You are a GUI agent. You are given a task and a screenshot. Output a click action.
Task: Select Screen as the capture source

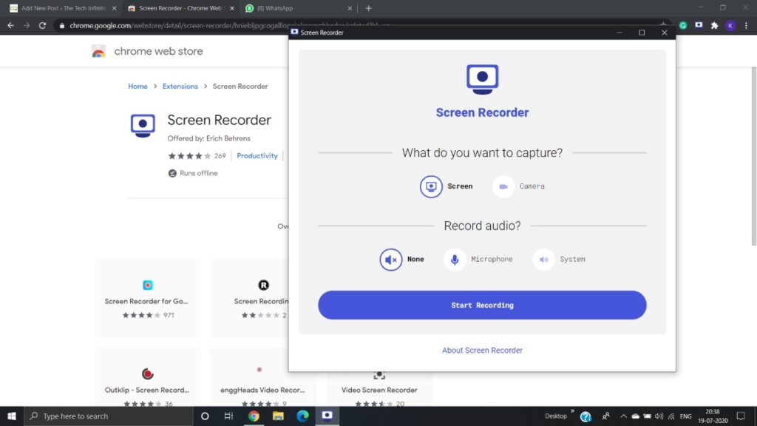[x=446, y=186]
